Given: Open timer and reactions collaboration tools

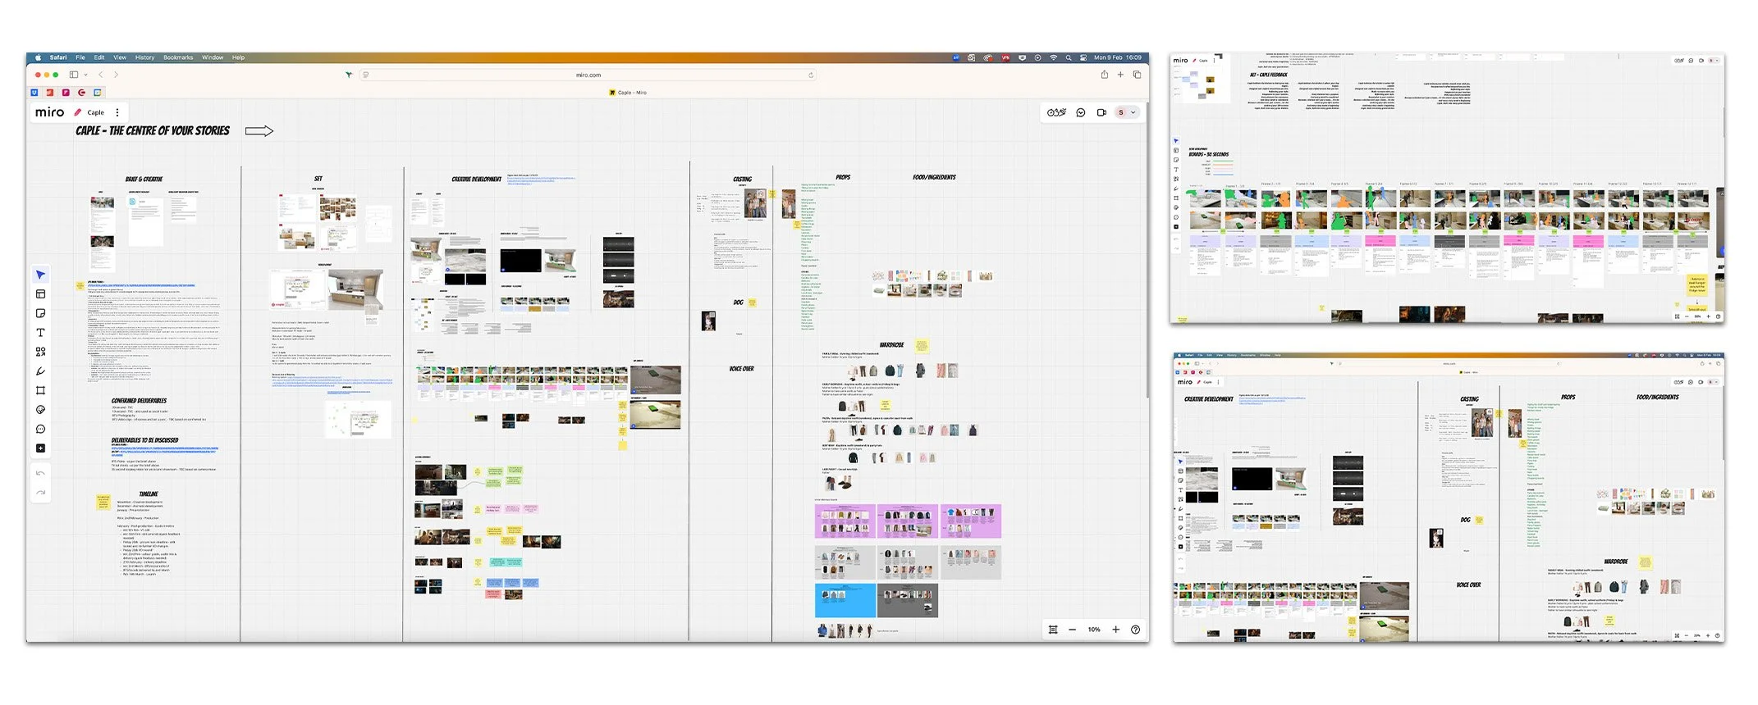Looking at the screenshot, I should point(1056,112).
